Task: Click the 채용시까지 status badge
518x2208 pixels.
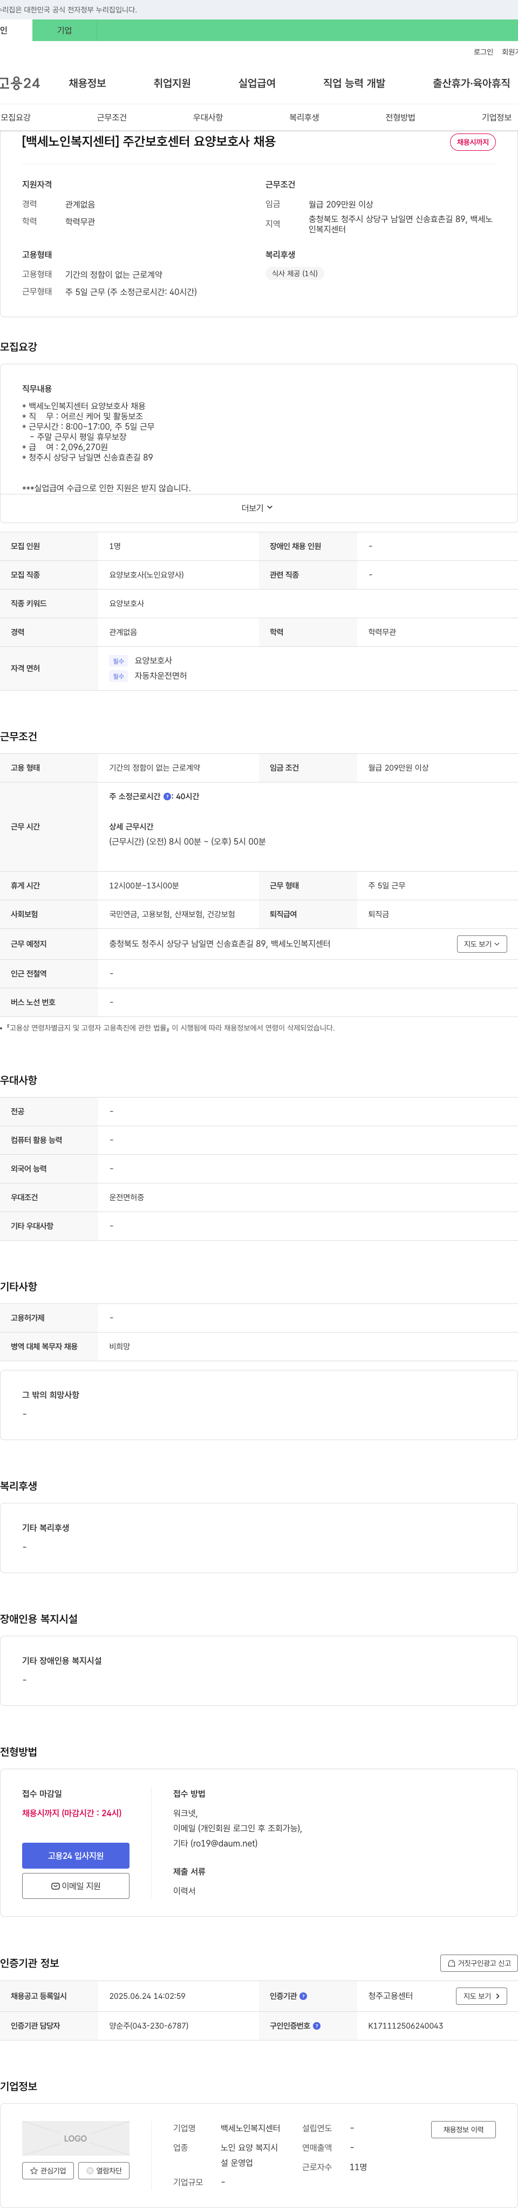Action: click(x=473, y=142)
